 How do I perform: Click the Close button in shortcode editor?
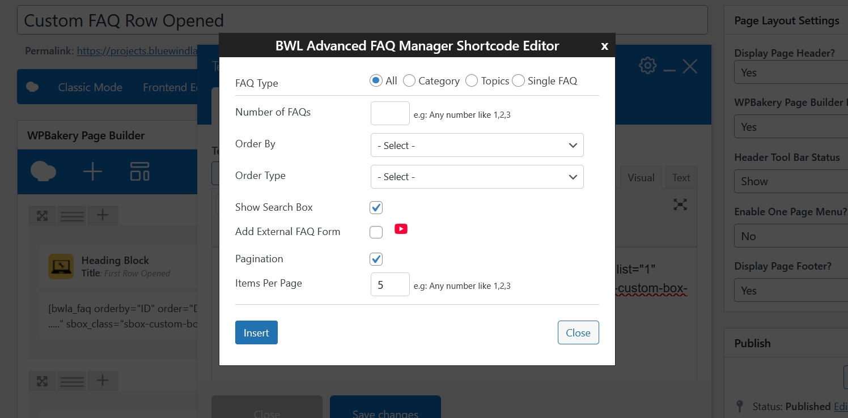coord(578,332)
